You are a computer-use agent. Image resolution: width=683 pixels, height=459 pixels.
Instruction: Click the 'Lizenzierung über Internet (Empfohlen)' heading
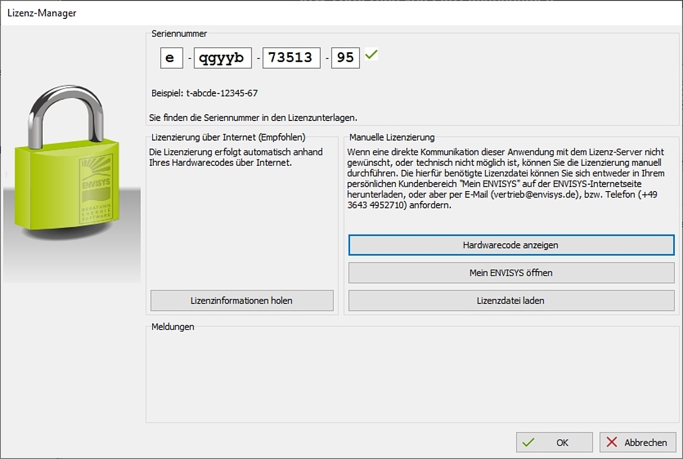click(x=228, y=138)
